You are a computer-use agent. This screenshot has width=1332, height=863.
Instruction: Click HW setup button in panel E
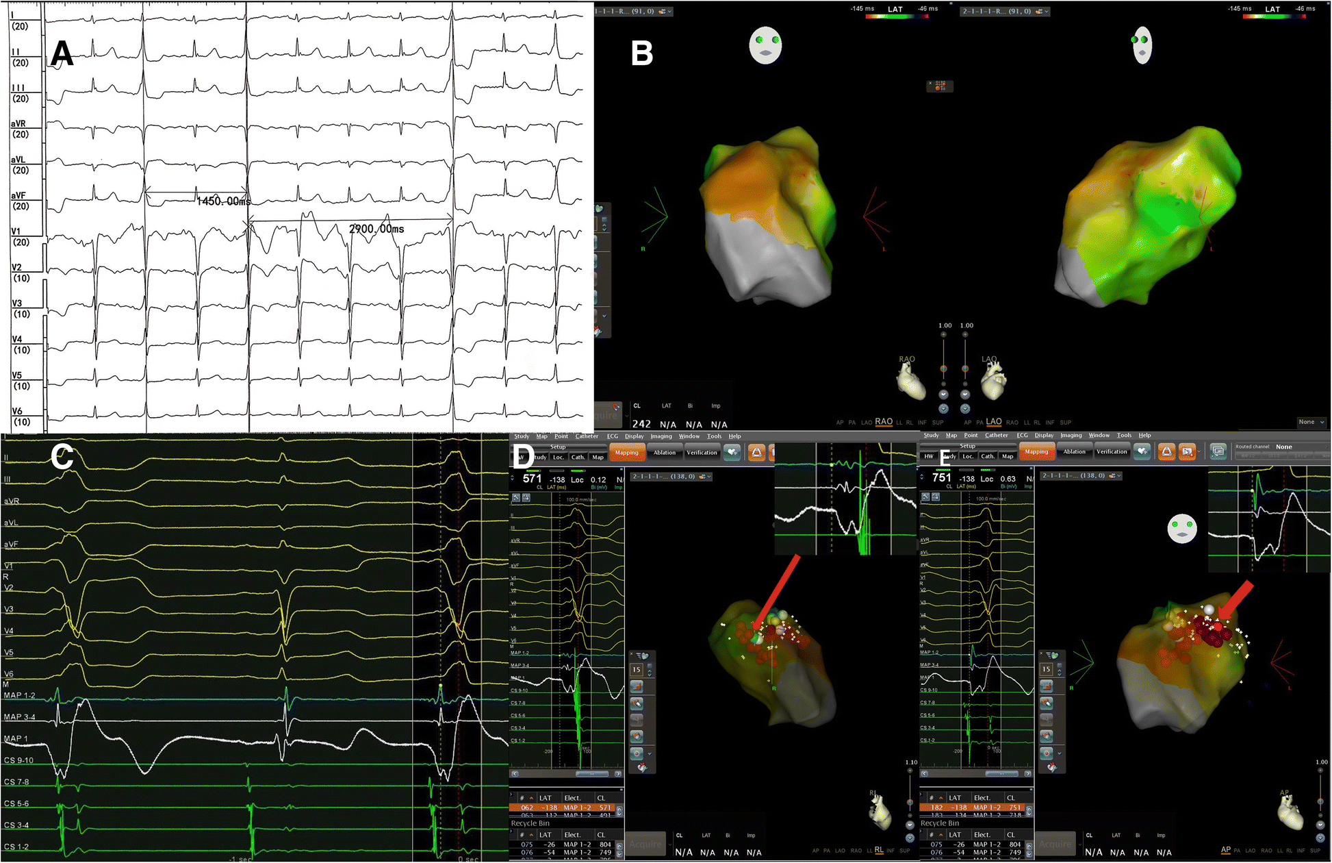coord(929,456)
